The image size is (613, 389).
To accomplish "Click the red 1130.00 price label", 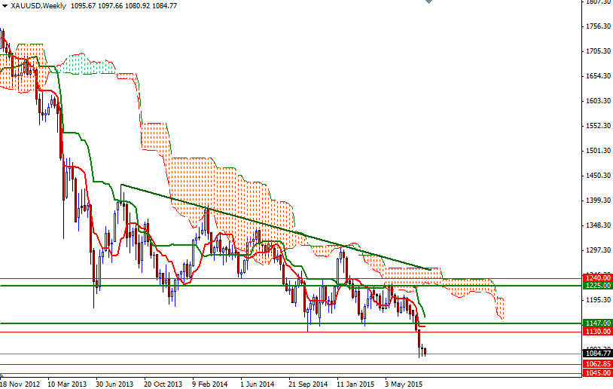I will coord(598,331).
